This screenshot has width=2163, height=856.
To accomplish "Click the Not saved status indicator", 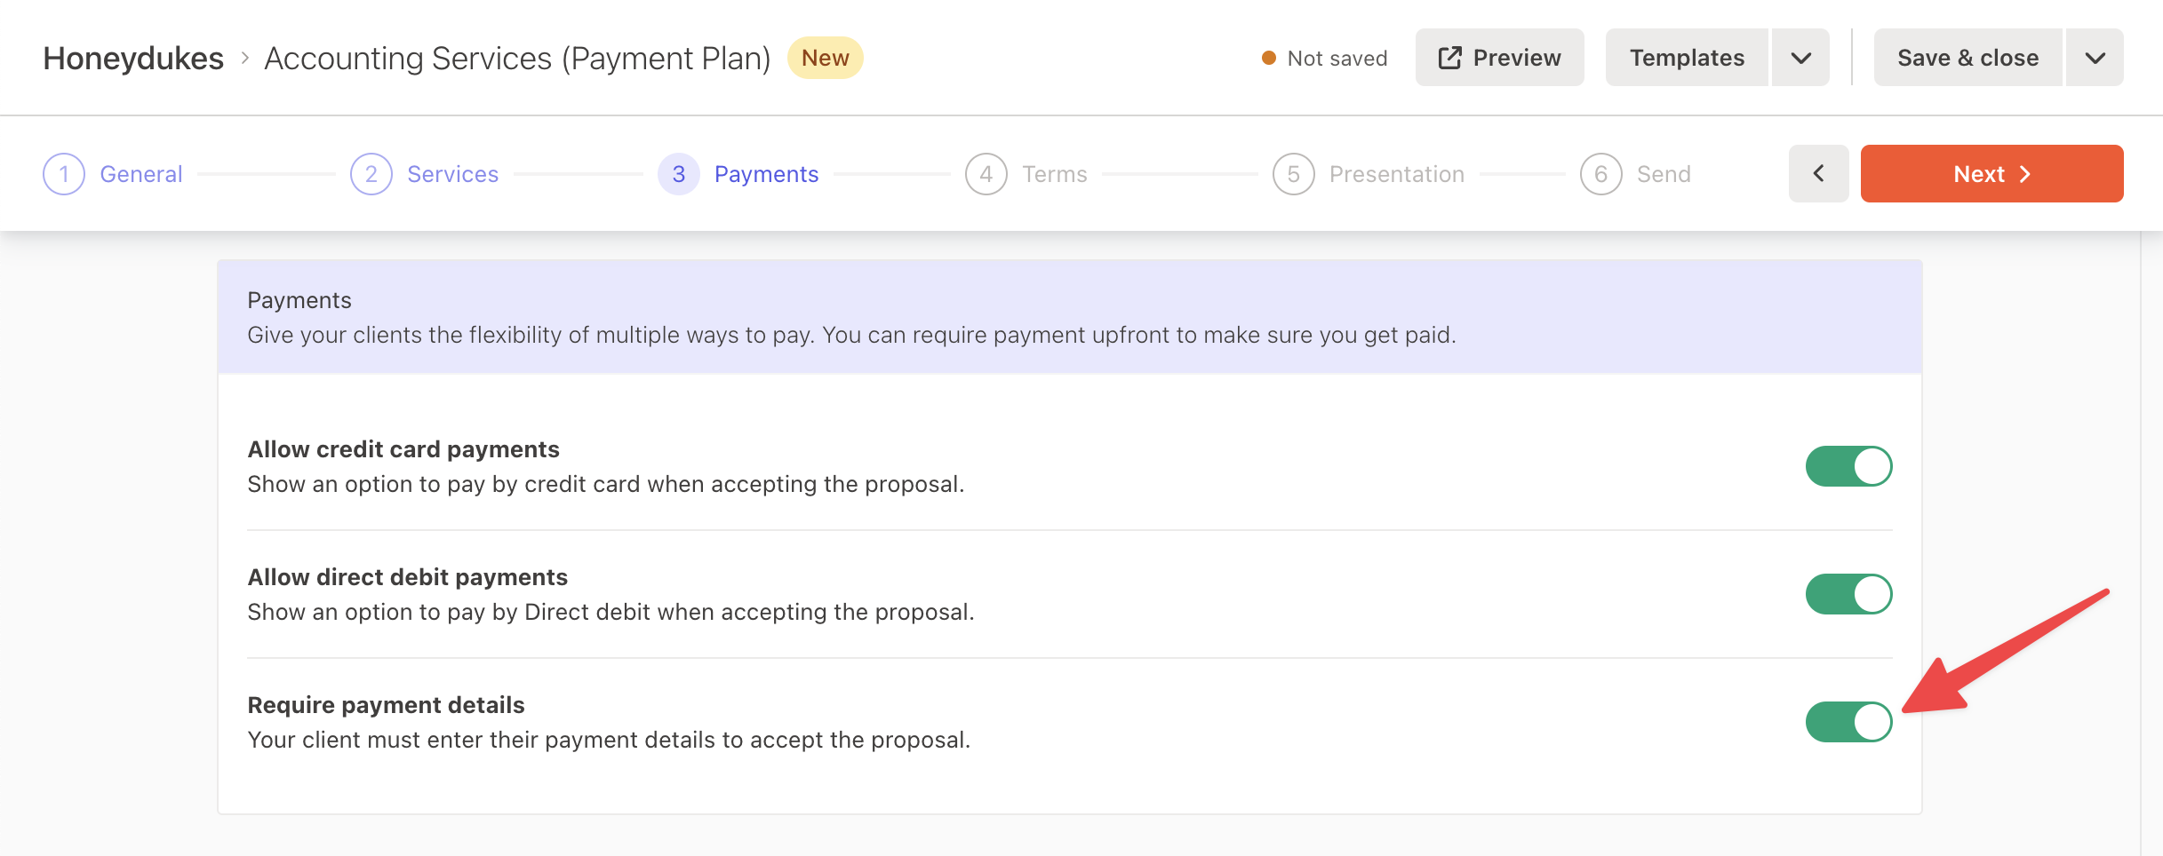I will point(1324,59).
